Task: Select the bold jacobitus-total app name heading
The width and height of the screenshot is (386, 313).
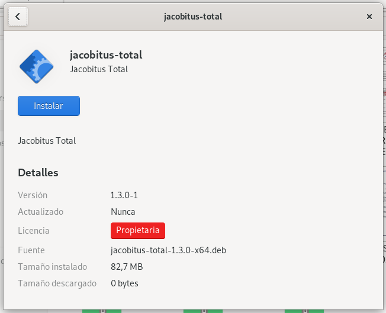Action: click(106, 56)
